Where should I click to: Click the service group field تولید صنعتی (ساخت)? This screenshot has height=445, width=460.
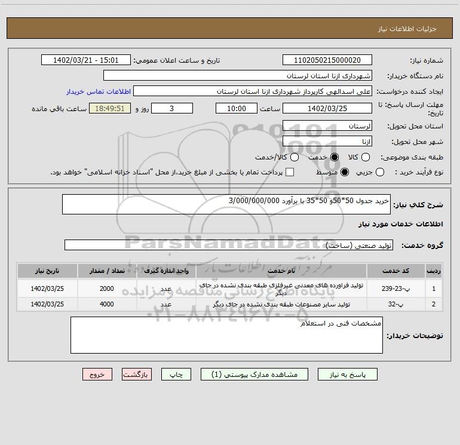coord(229,245)
